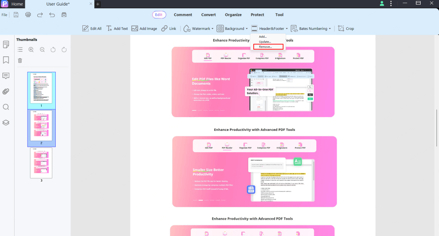
Task: Choose Update... from Header&Footer menu
Action: point(265,41)
